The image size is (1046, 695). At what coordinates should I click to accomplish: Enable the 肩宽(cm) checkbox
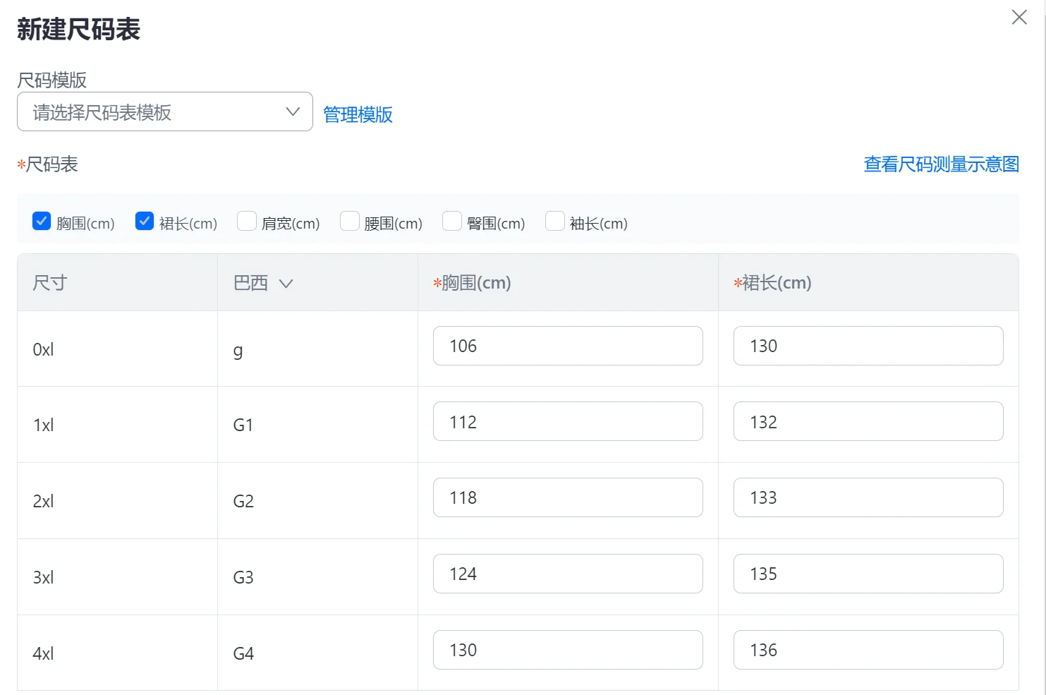coord(247,222)
